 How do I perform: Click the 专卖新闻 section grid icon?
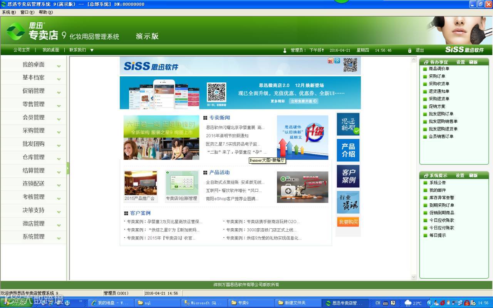pos(205,118)
